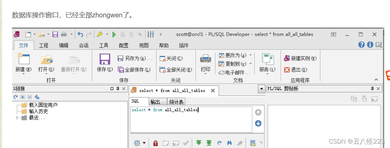390x148 pixels.
Task: Open the 视图 ribbon tab
Action: click(144, 45)
